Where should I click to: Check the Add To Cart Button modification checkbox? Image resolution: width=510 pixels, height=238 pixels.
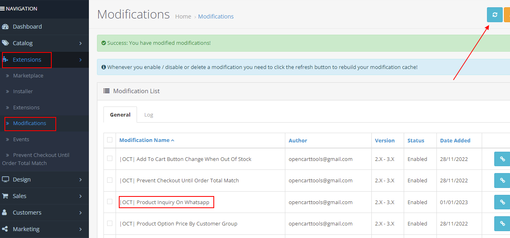pos(110,159)
